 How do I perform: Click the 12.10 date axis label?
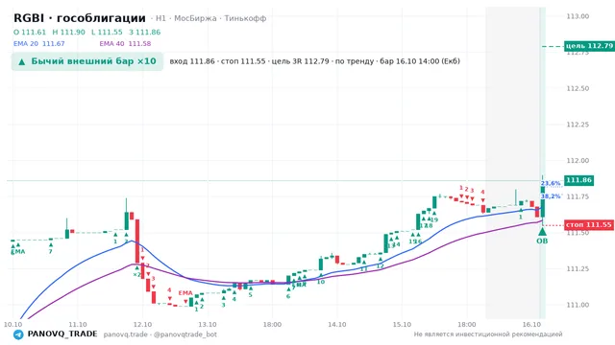point(142,325)
